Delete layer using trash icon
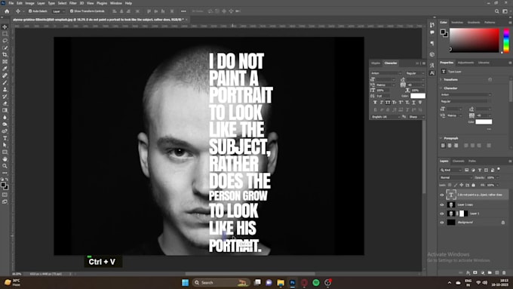Viewport: 513px width, 289px height. [x=504, y=272]
